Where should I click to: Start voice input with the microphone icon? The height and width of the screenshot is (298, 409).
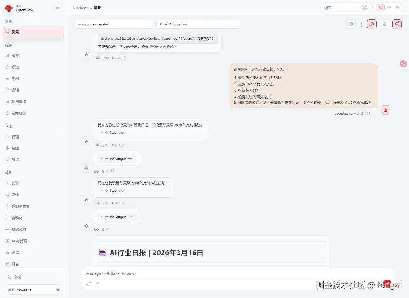pos(98,284)
